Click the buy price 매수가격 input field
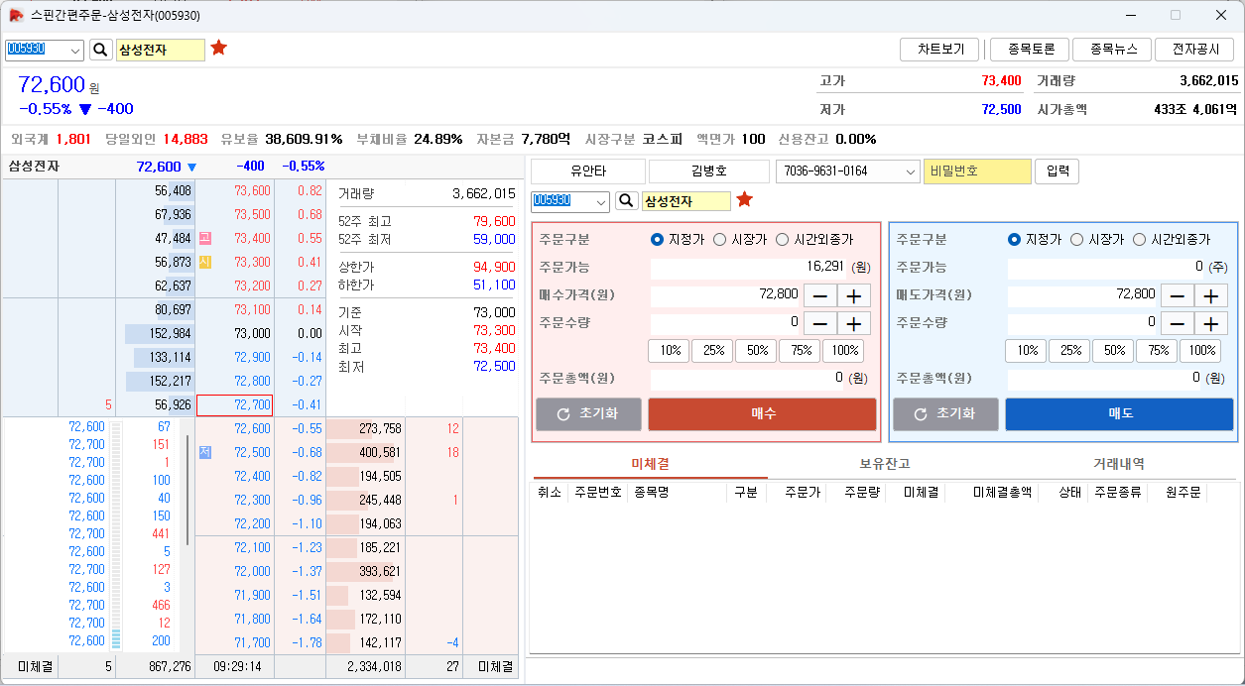1245x686 pixels. (x=725, y=294)
